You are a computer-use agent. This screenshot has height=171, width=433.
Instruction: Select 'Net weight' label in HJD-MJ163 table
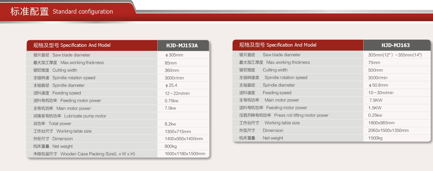tap(273, 138)
